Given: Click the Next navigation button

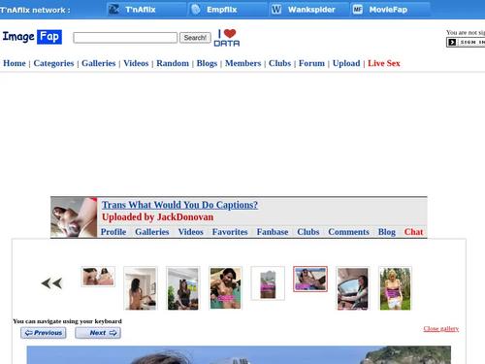Looking at the screenshot, I should pyautogui.click(x=98, y=333).
